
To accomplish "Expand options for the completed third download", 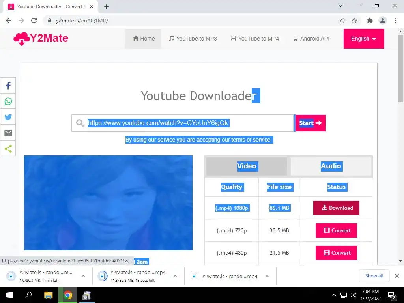I will (x=267, y=276).
